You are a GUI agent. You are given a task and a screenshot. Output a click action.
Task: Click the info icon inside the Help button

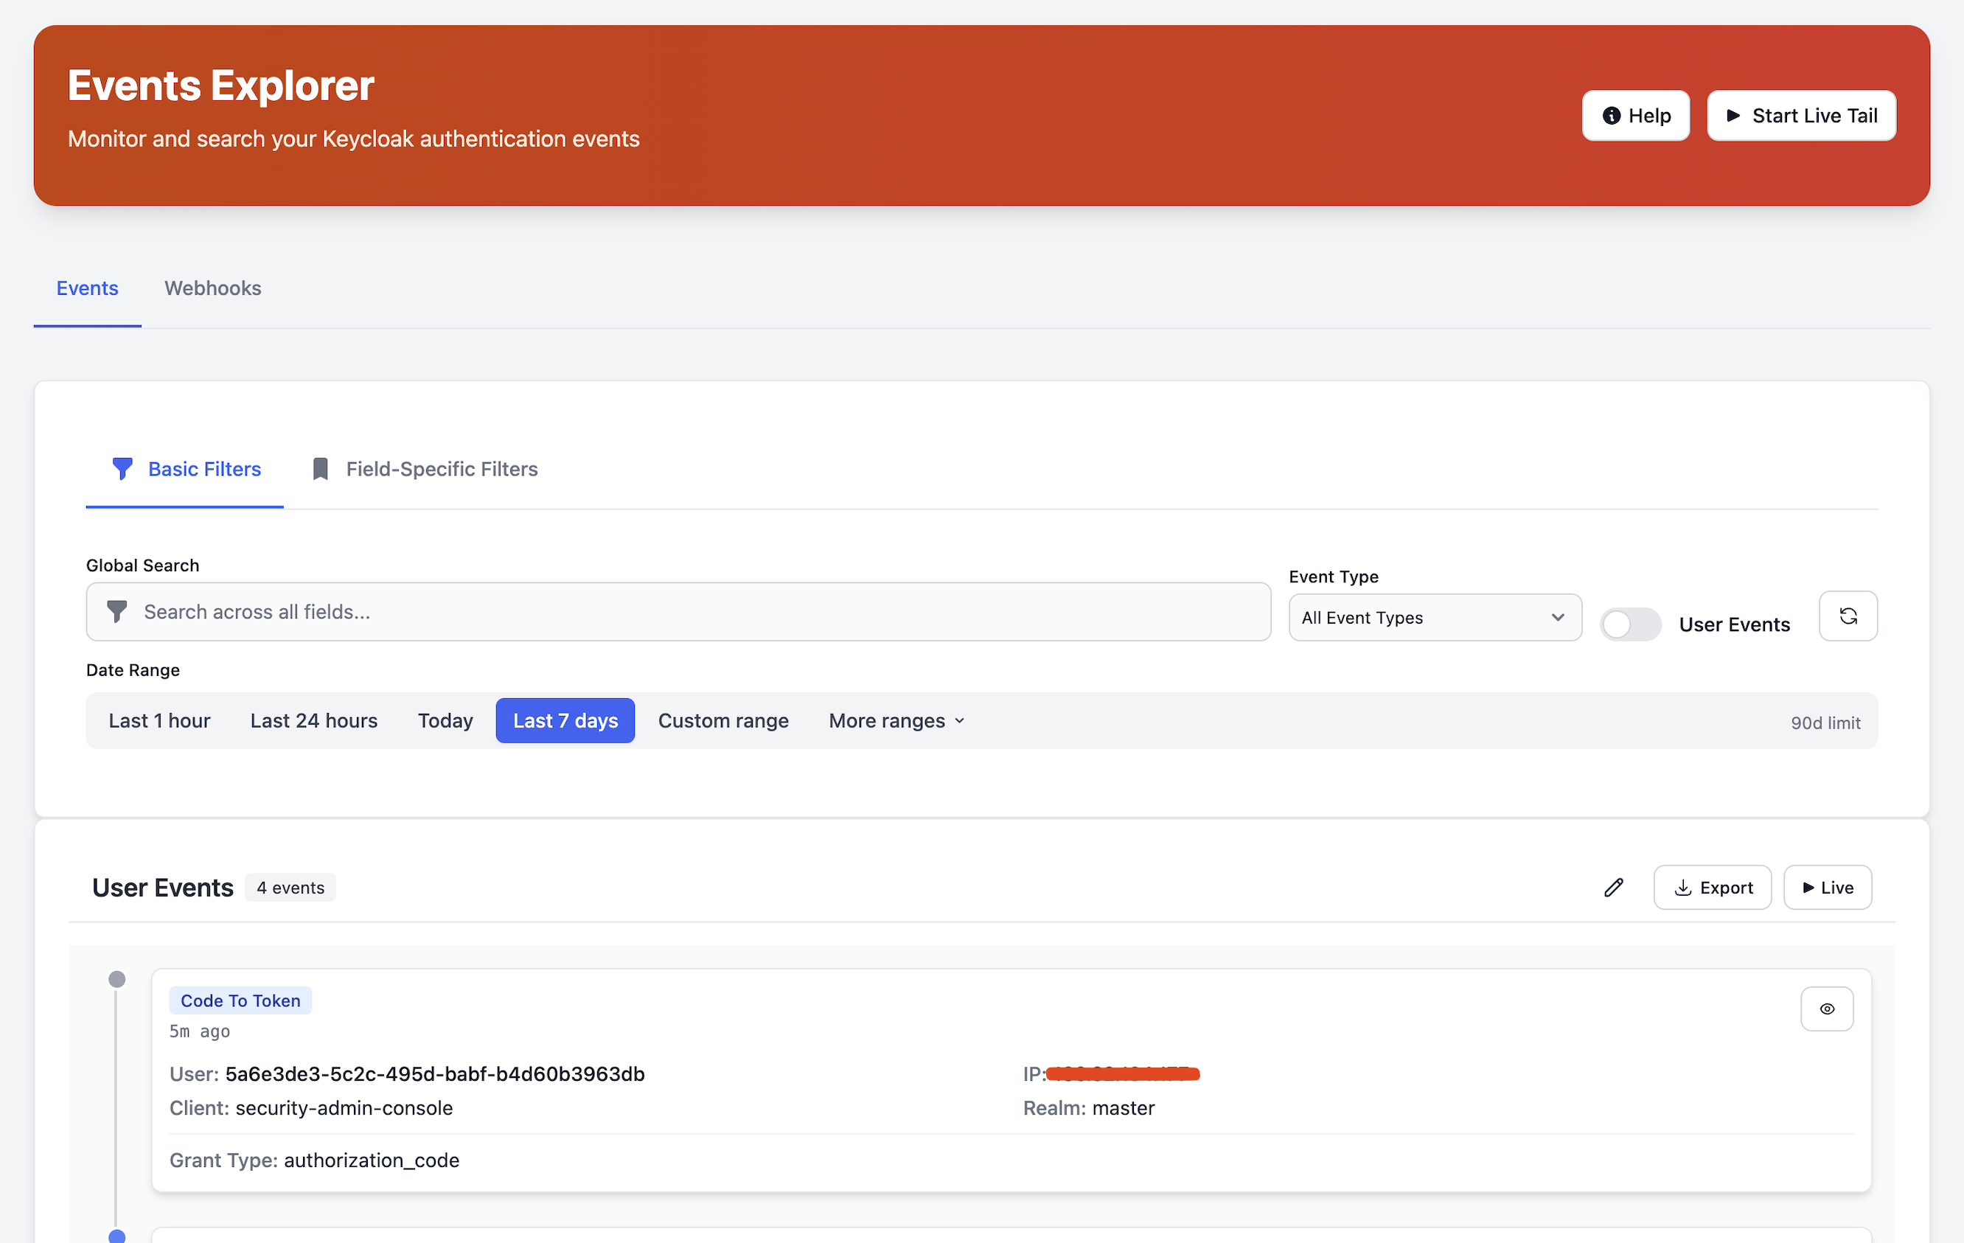click(1612, 115)
